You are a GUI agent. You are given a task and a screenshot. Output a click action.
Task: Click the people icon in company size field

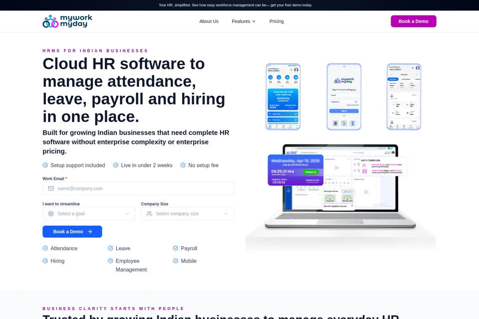click(149, 214)
